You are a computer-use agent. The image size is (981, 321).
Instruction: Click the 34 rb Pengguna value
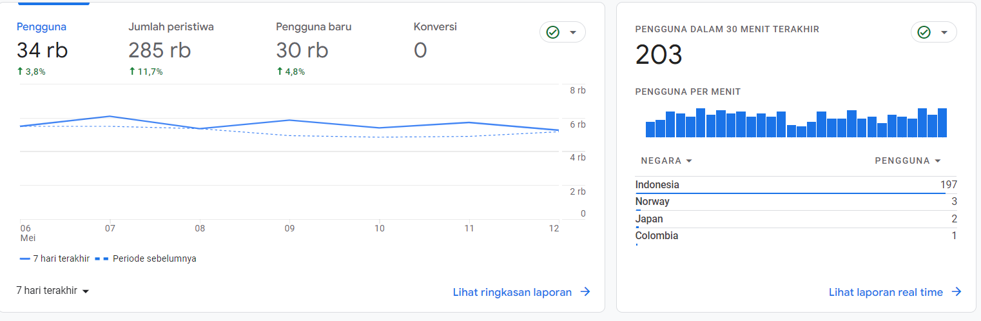pyautogui.click(x=42, y=50)
